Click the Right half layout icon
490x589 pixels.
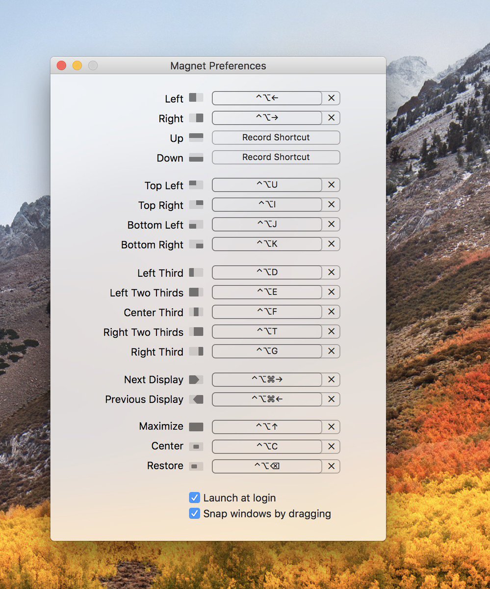click(x=196, y=118)
